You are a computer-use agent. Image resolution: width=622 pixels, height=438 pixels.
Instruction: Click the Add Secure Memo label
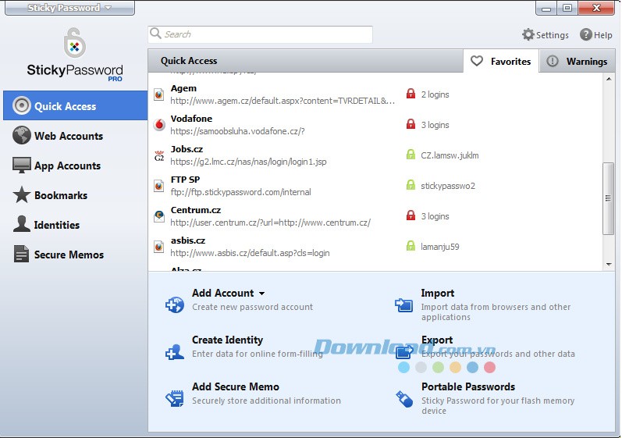click(236, 386)
